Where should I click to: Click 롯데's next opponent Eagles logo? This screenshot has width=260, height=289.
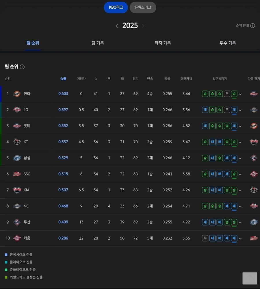click(254, 126)
